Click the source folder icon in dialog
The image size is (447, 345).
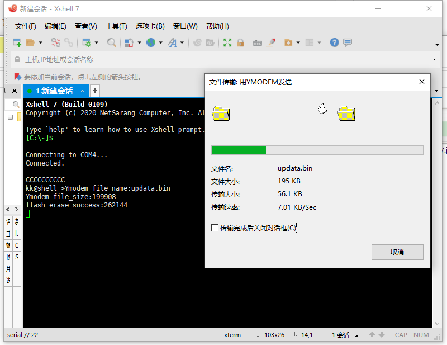tap(221, 114)
